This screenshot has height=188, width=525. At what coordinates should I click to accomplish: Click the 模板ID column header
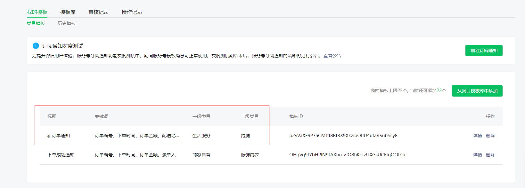pos(296,116)
